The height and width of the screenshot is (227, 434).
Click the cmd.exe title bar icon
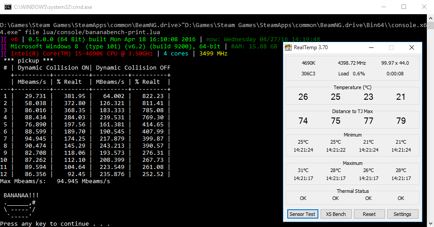(8, 7)
